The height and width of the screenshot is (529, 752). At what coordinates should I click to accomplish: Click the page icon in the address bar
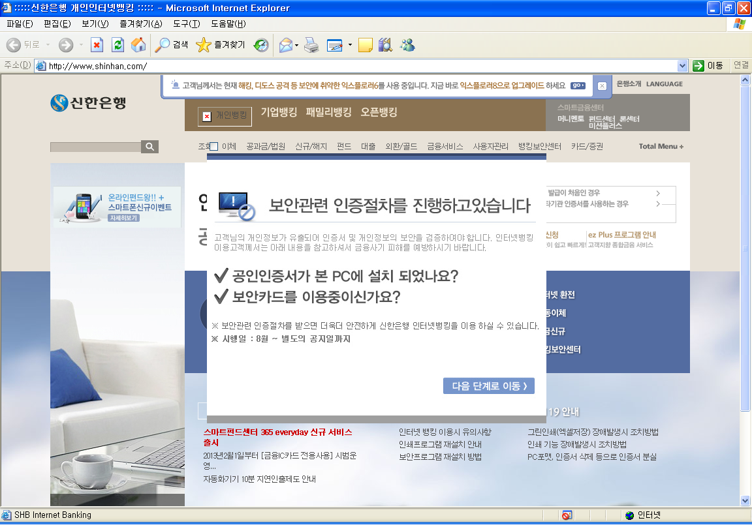point(41,66)
